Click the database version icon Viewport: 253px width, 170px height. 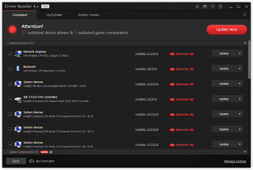tap(32, 161)
